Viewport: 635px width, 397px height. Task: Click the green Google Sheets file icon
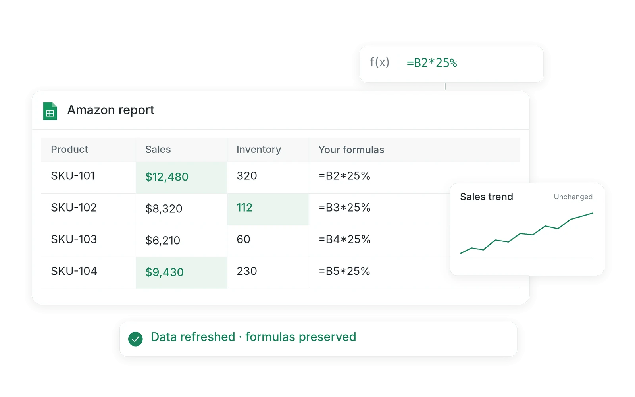coord(50,111)
